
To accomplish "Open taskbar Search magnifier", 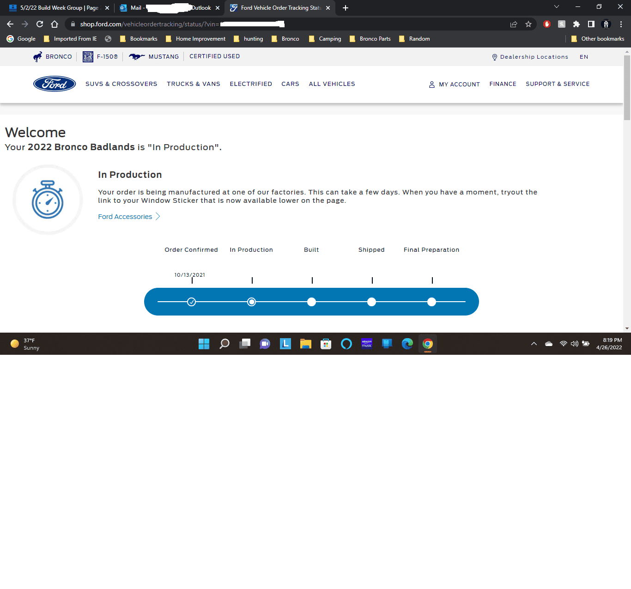I will [x=224, y=344].
